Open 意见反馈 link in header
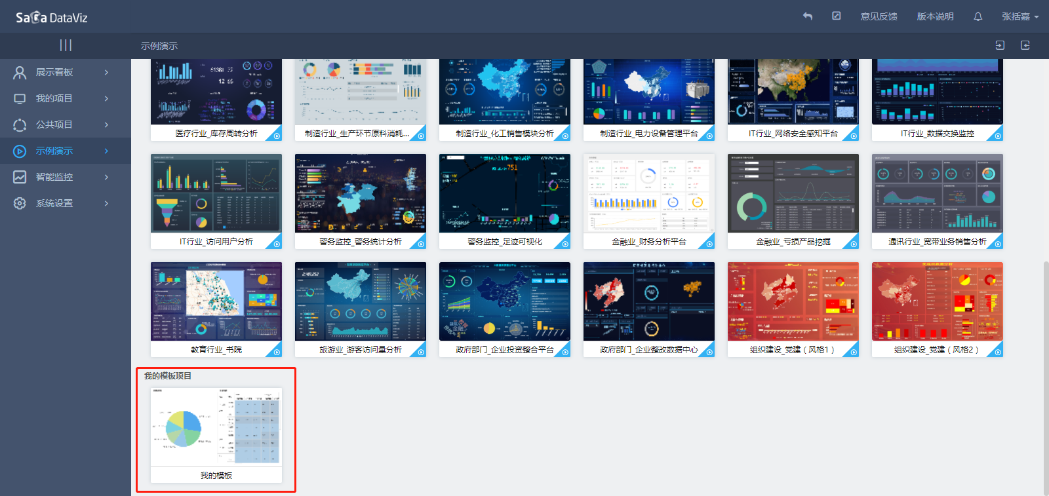 (x=879, y=16)
